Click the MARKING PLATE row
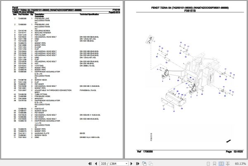The height and width of the screenshot is (166, 248). tap(49, 133)
